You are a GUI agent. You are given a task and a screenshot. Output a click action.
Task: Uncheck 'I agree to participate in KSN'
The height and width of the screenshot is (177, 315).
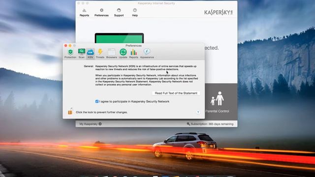97,101
